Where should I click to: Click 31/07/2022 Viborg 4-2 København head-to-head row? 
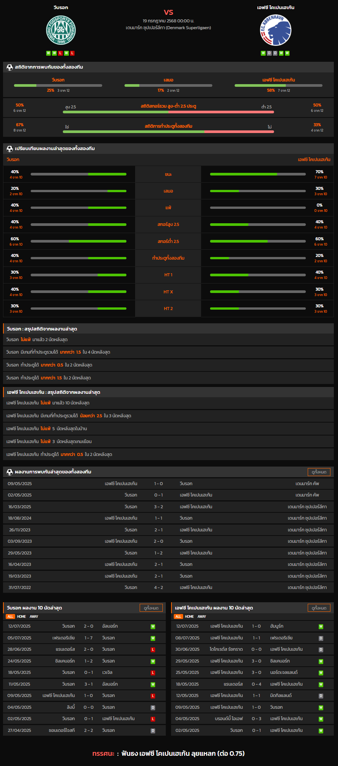[x=168, y=587]
